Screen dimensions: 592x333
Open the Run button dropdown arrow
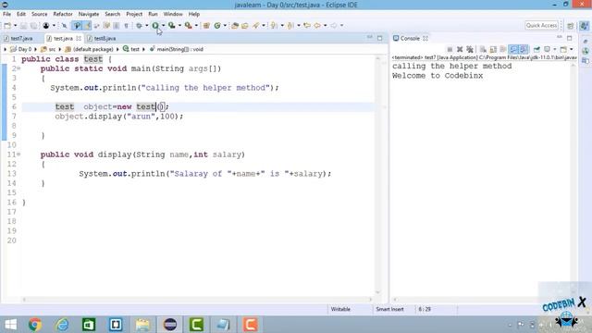(x=164, y=26)
